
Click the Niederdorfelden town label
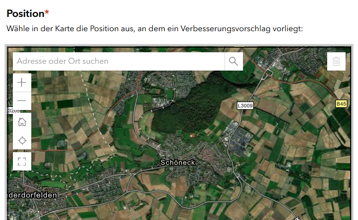(32, 195)
